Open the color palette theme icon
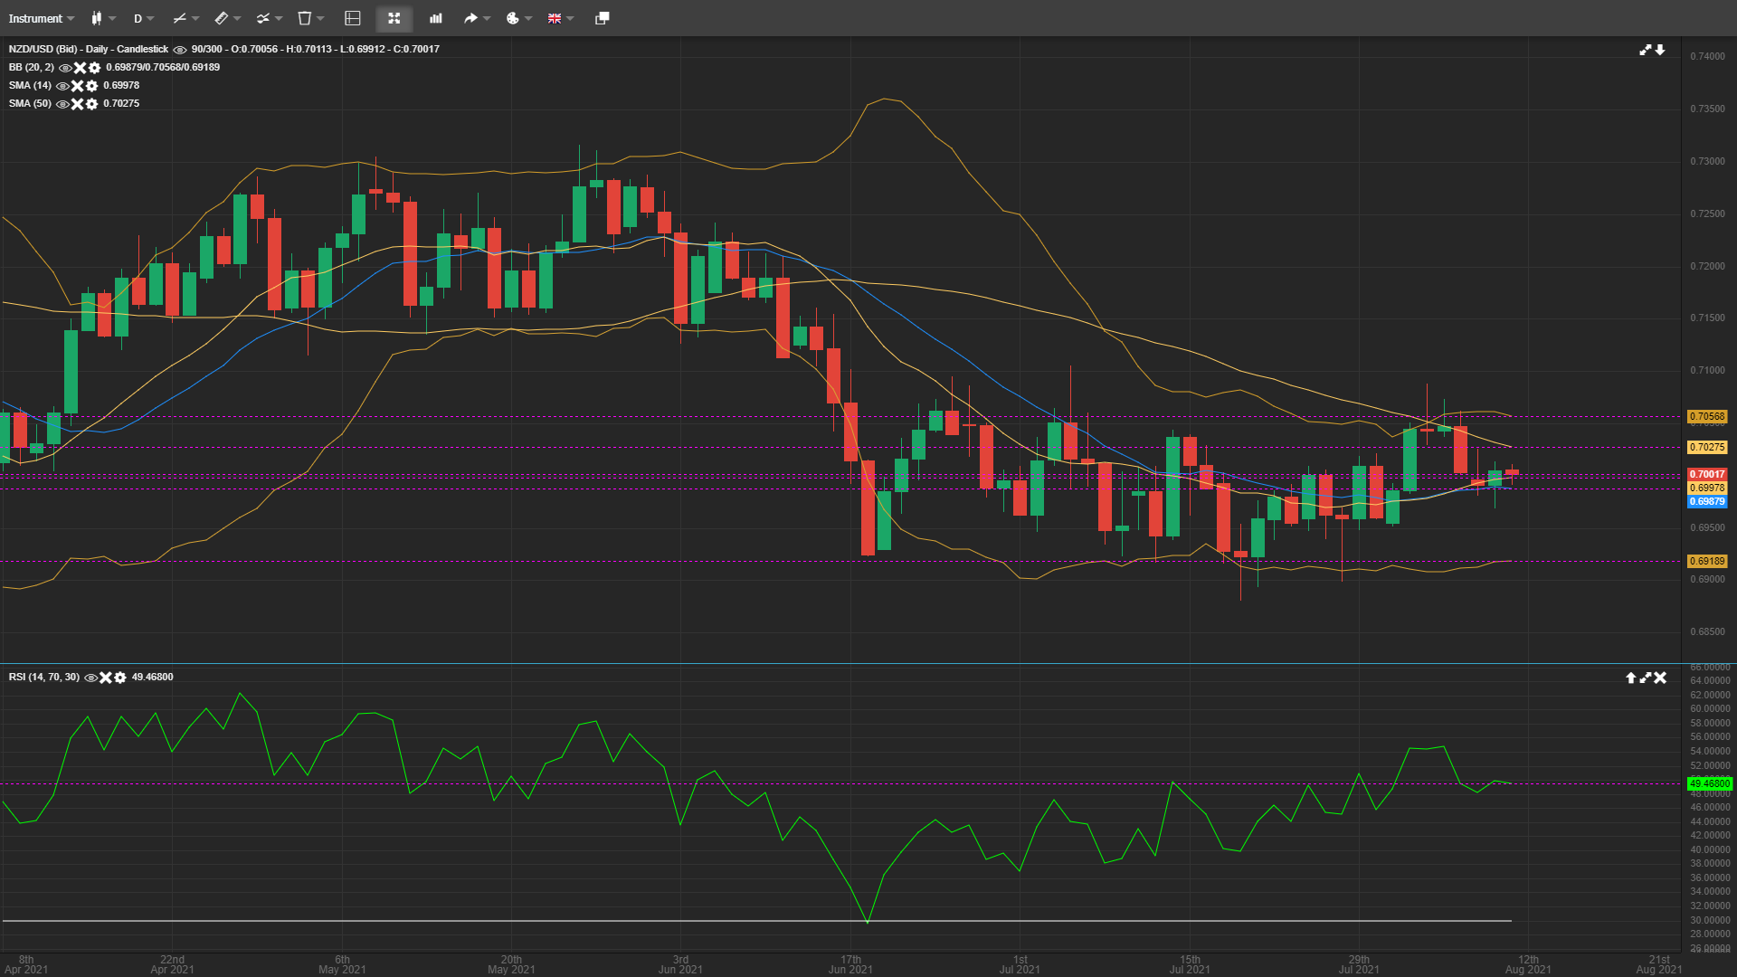Image resolution: width=1737 pixels, height=977 pixels. [513, 18]
